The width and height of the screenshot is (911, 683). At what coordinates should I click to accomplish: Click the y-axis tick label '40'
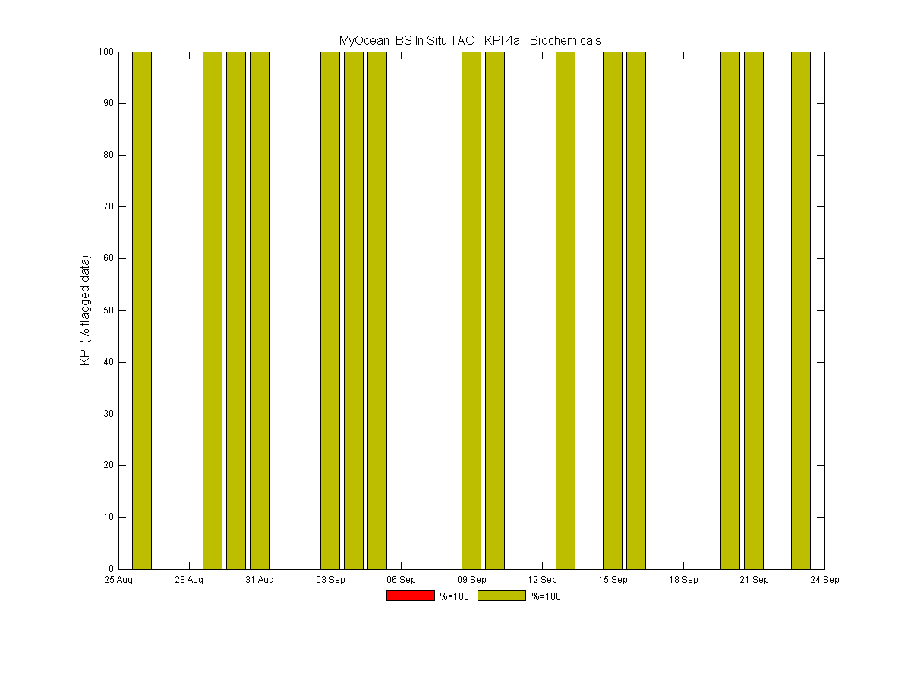point(109,362)
